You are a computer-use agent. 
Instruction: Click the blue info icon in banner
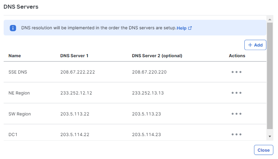[x=13, y=28]
